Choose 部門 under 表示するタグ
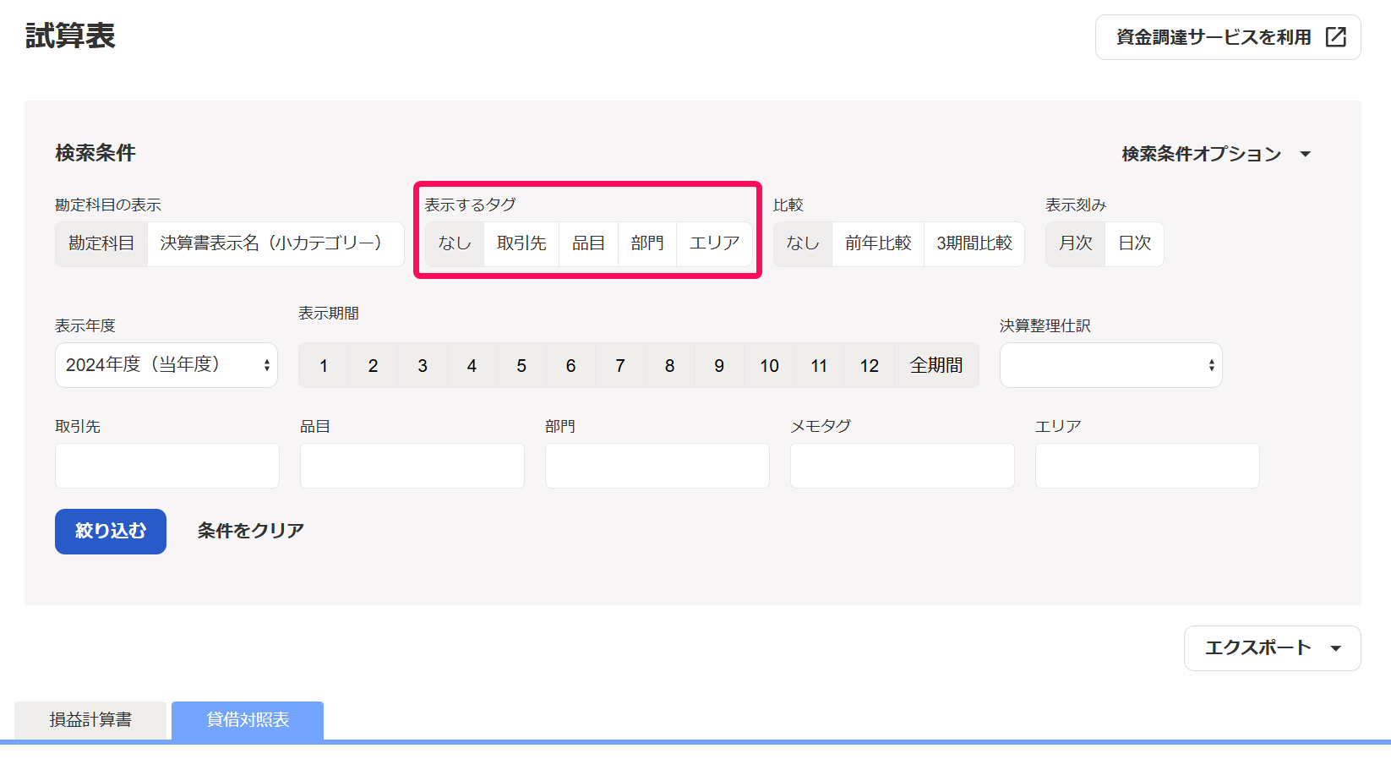 click(647, 243)
